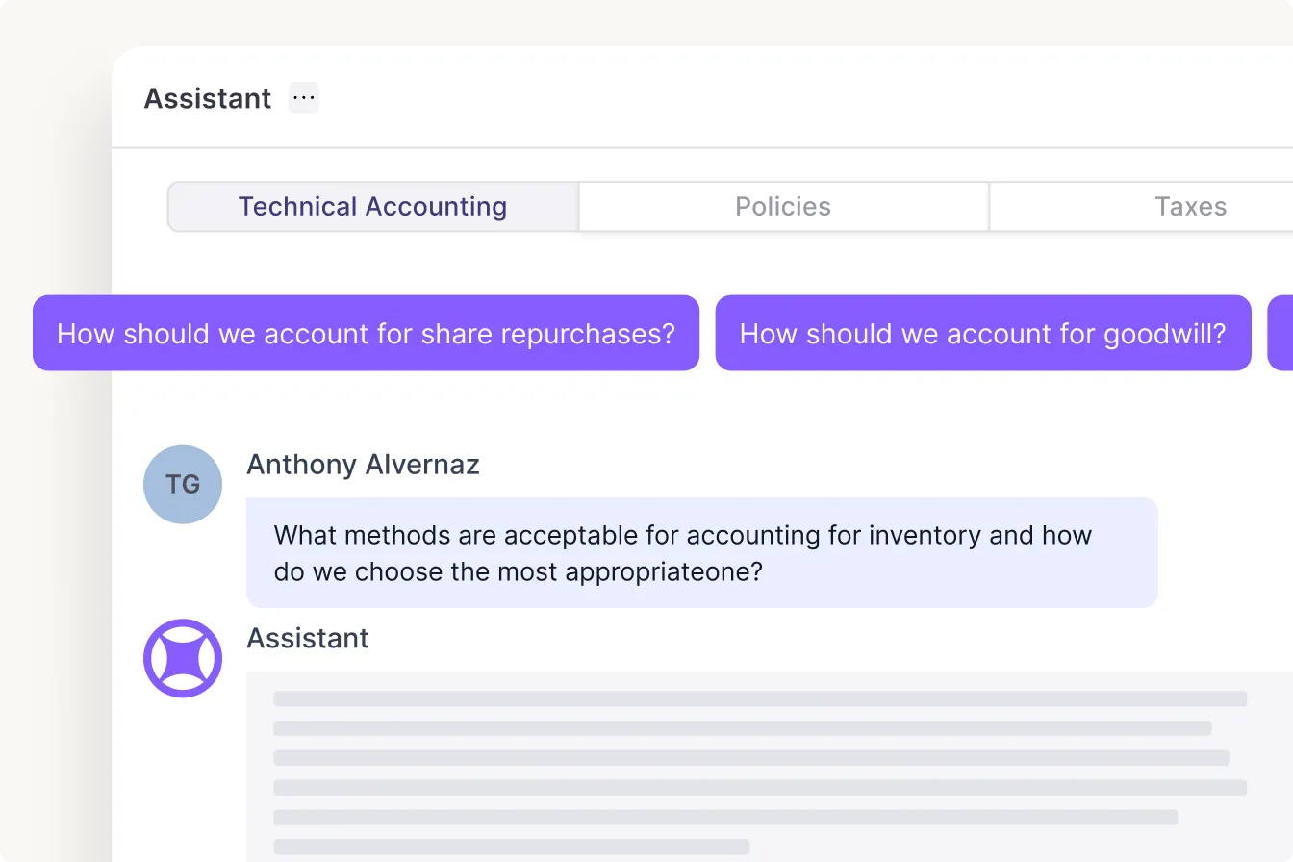Click the purple Assistant avatar icon
The height and width of the screenshot is (862, 1293).
coord(183,658)
